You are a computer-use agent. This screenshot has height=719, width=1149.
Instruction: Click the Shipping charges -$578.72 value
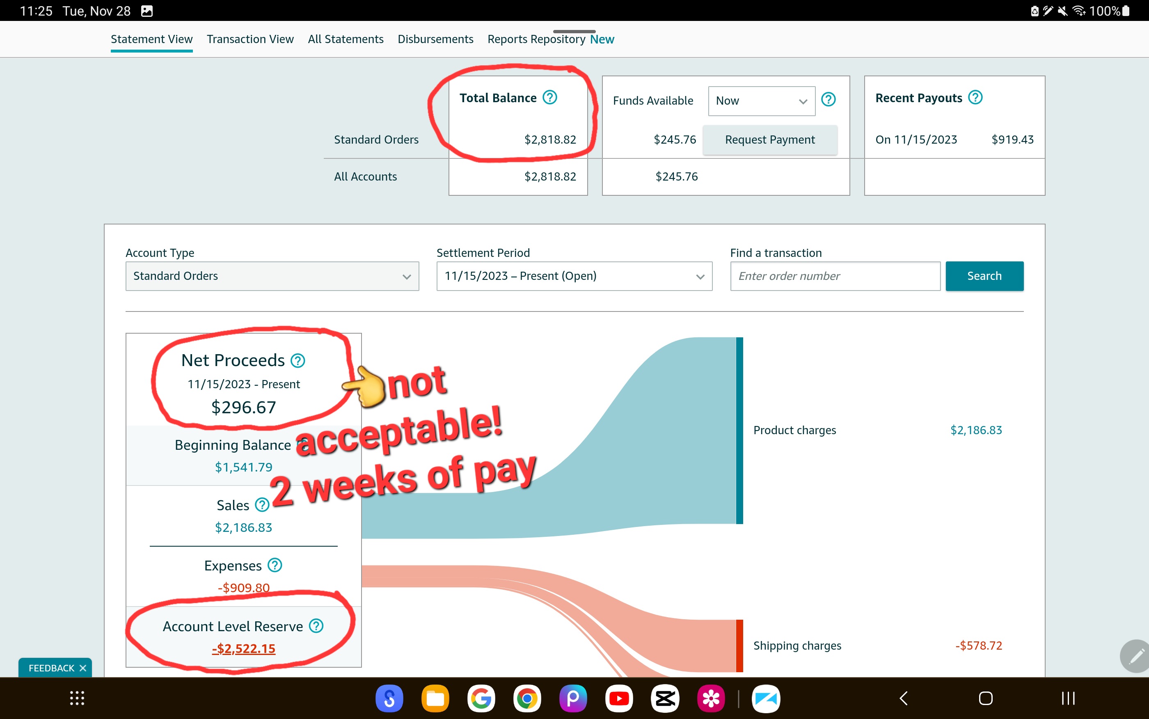pos(978,645)
